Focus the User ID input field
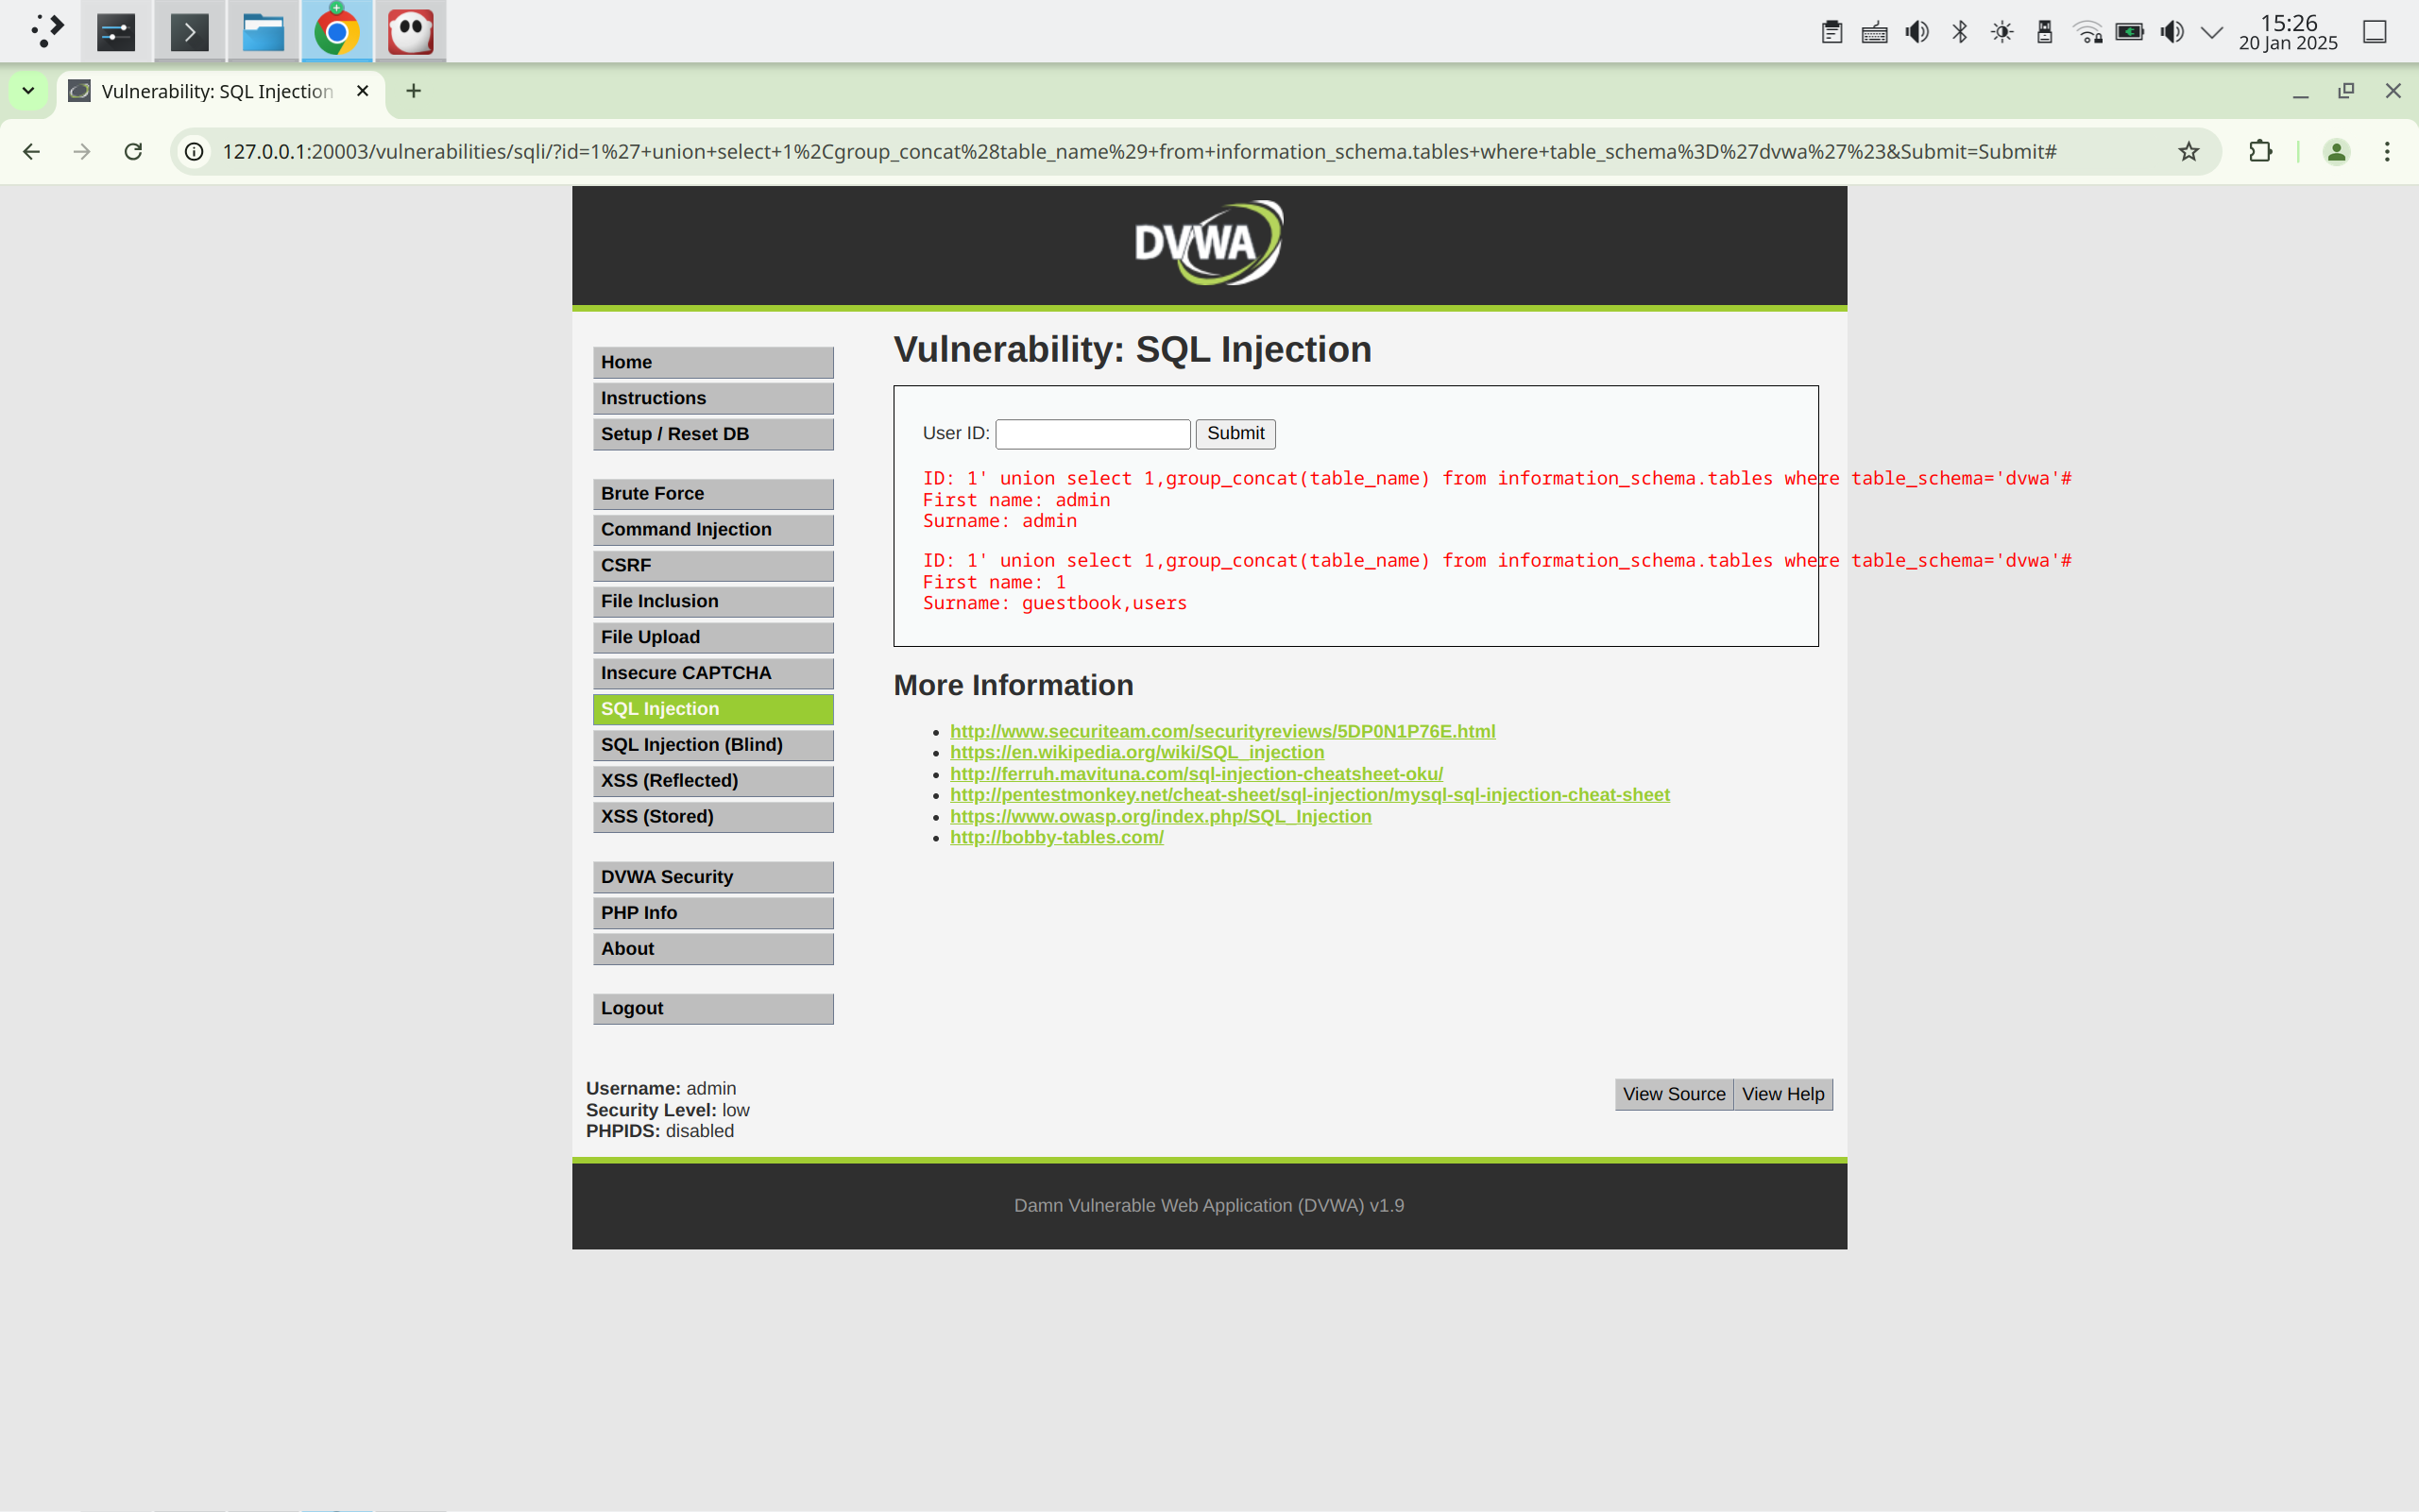 (1092, 433)
